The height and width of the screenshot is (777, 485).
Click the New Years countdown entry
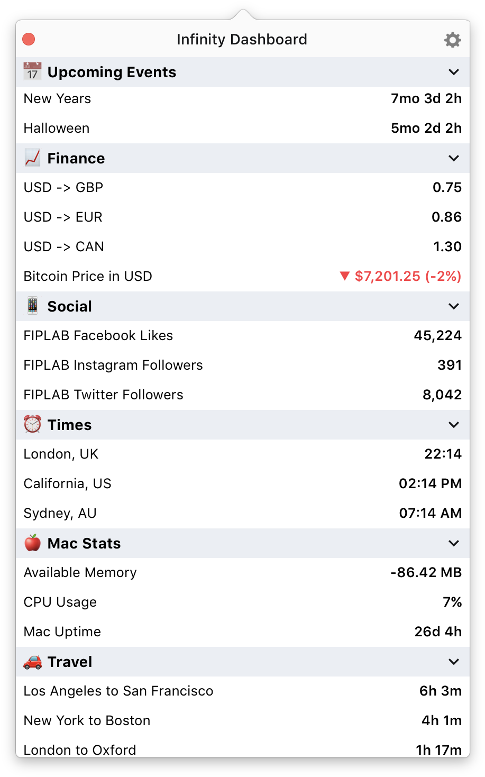pos(242,99)
